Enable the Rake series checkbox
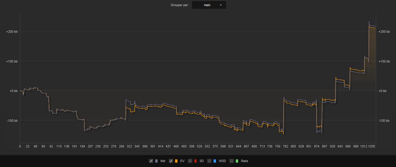The height and width of the screenshot is (167, 396). (231, 161)
